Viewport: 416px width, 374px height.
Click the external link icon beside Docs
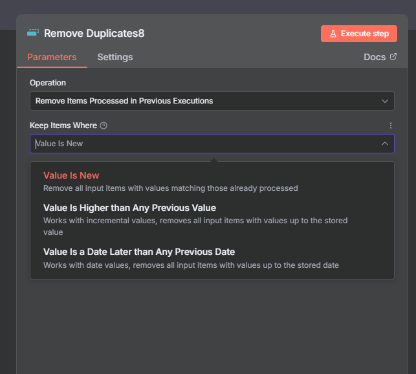point(393,57)
